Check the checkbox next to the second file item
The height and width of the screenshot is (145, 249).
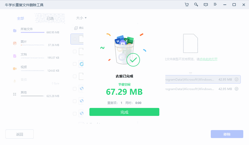74,51
